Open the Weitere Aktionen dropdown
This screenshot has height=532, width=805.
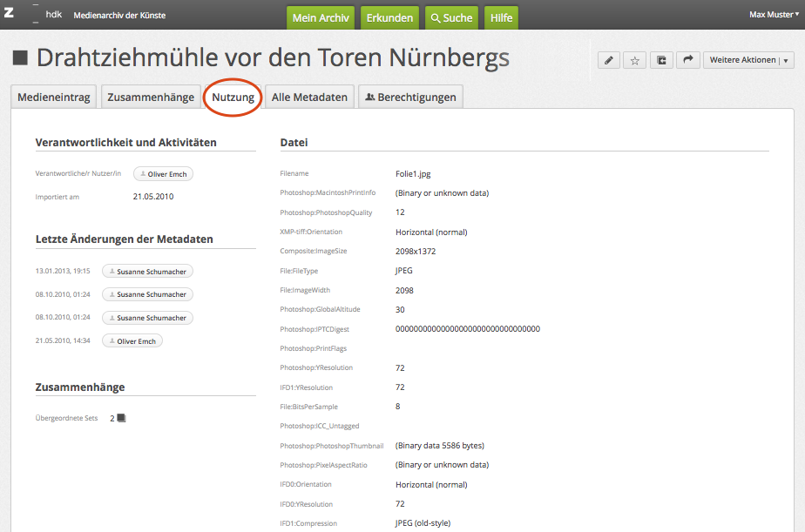pos(747,60)
